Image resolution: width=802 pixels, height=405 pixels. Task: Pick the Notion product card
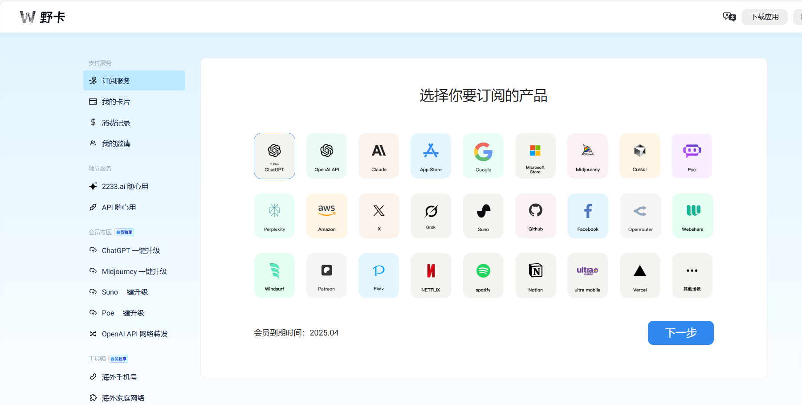point(535,275)
